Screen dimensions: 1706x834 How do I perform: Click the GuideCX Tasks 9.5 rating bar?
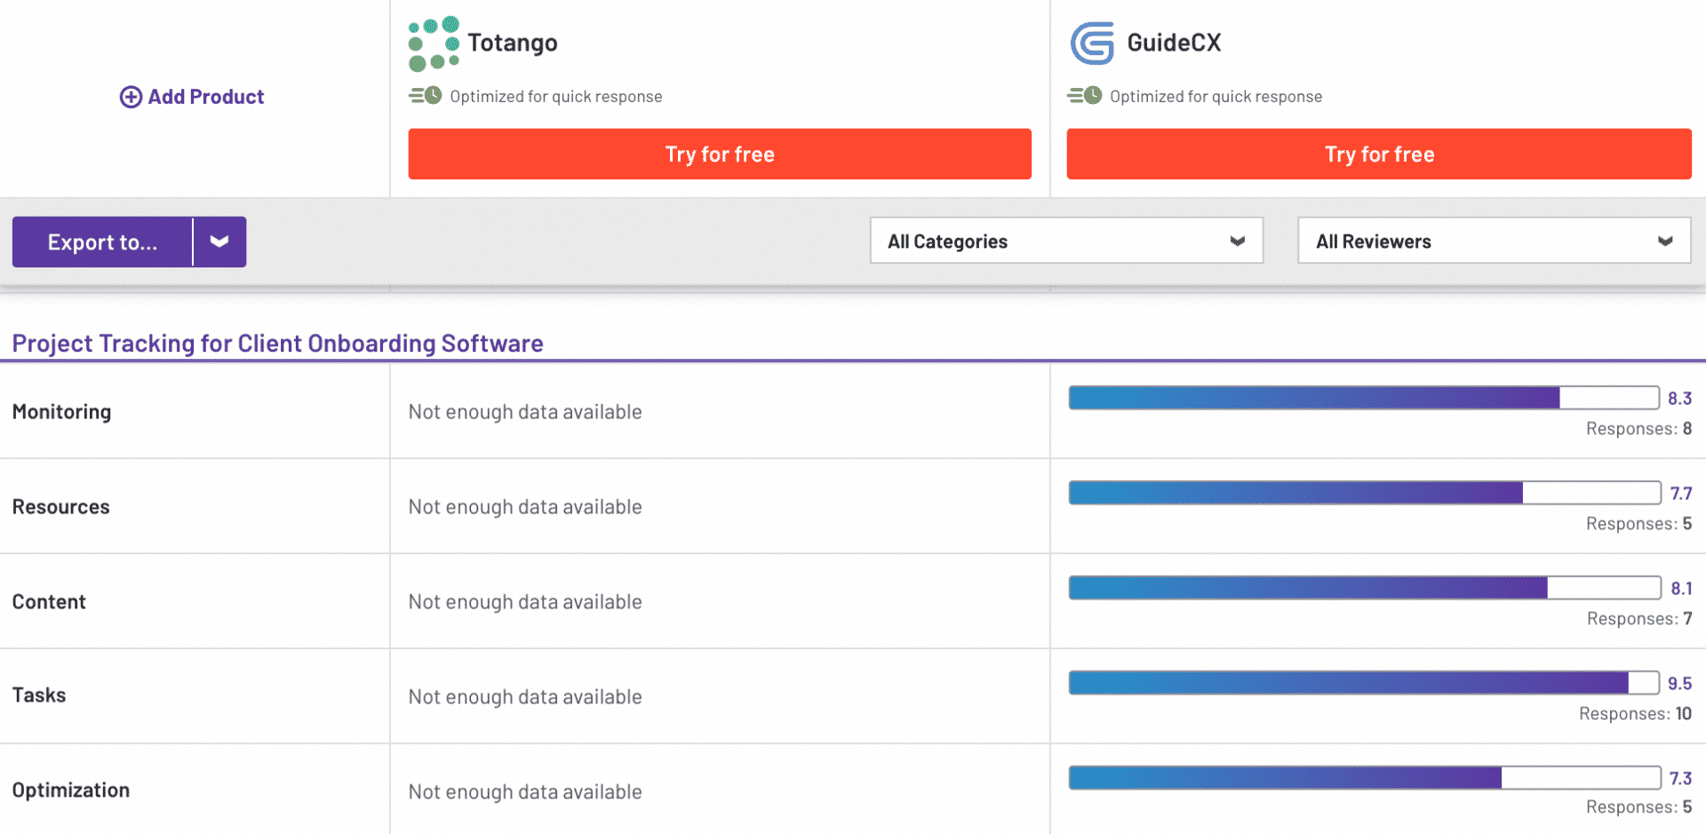click(x=1364, y=683)
